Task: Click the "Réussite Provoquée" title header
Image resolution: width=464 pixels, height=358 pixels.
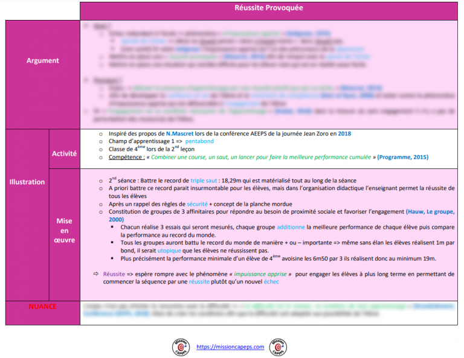Action: tap(268, 8)
